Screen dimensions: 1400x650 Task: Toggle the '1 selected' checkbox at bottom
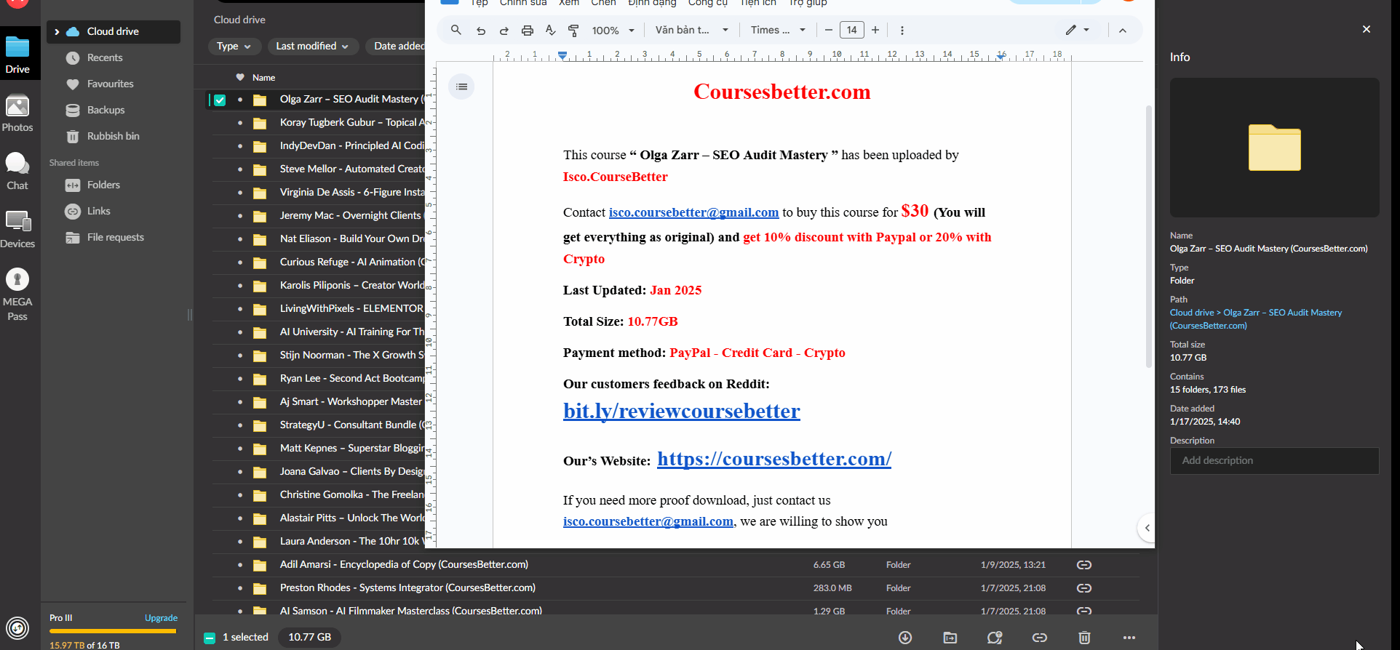tap(210, 638)
